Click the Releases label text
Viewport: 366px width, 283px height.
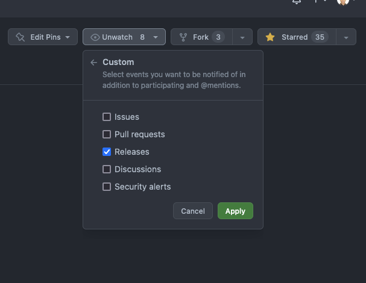(132, 152)
